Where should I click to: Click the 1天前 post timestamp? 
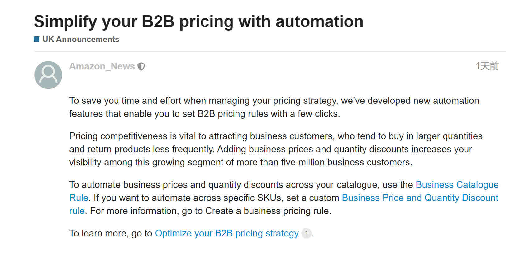(x=487, y=66)
